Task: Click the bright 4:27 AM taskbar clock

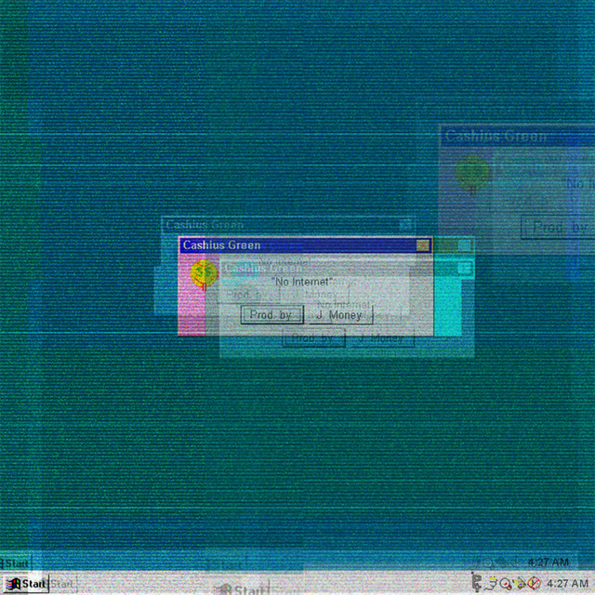Action: coord(567,583)
